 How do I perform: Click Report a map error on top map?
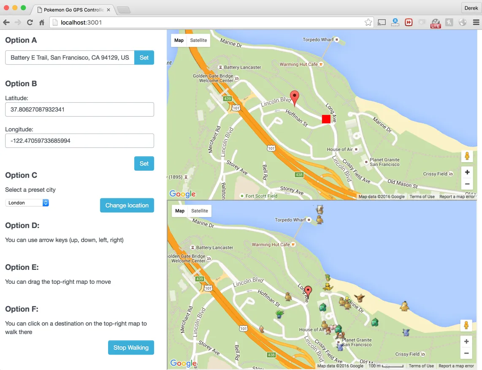(457, 196)
